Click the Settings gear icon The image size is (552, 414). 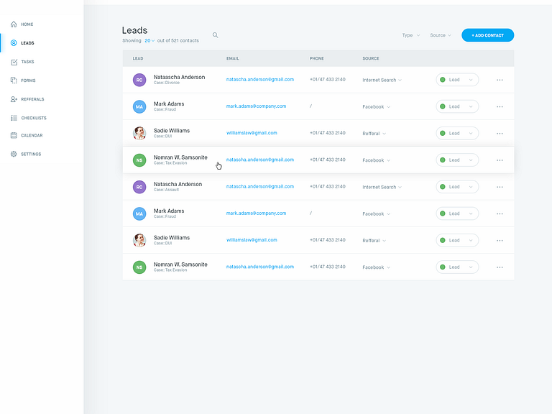click(x=14, y=154)
